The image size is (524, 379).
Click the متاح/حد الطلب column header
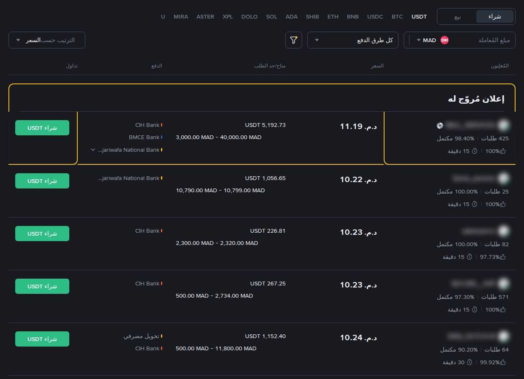click(x=270, y=66)
